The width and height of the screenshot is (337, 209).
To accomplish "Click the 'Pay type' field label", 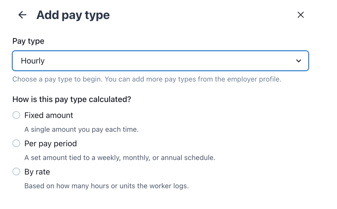I will (28, 41).
